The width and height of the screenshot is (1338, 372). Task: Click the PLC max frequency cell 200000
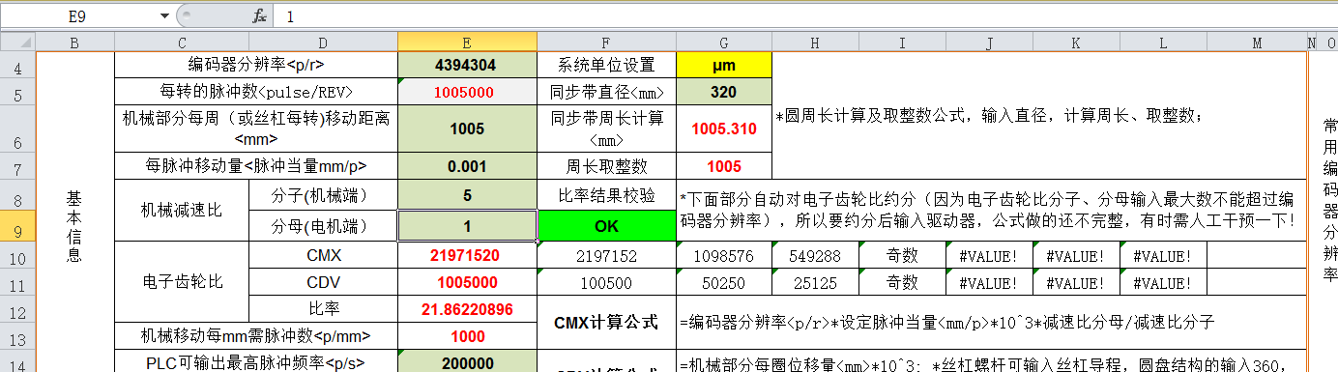click(x=467, y=363)
